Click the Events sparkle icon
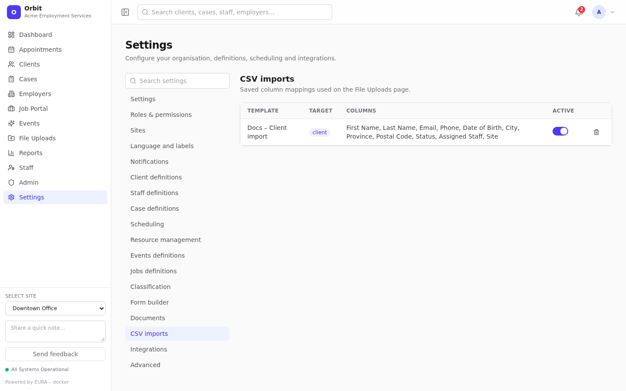This screenshot has width=626, height=391. point(11,123)
